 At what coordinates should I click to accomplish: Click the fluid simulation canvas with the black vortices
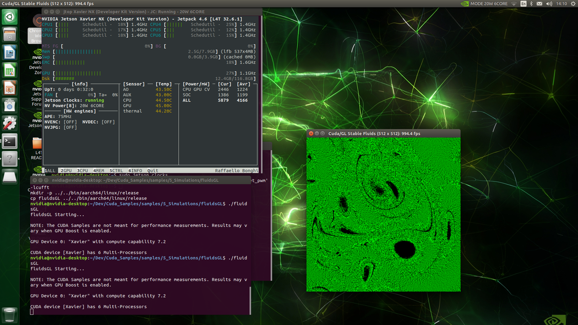pos(383,214)
